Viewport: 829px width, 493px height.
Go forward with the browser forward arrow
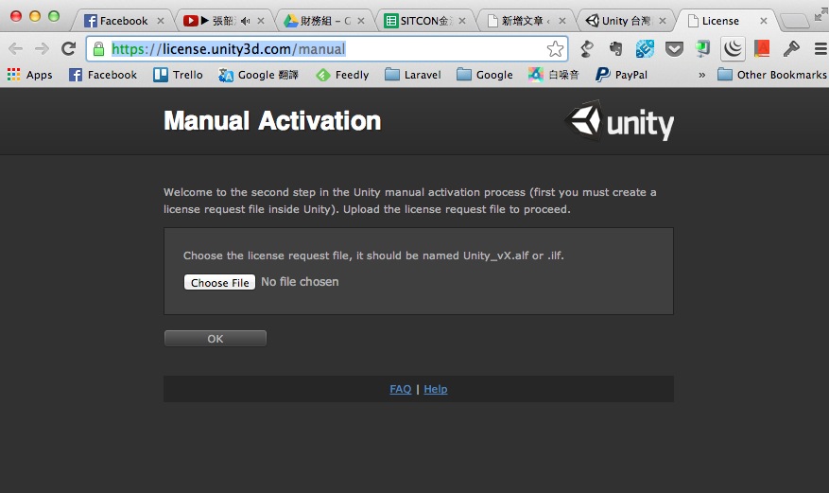click(42, 49)
